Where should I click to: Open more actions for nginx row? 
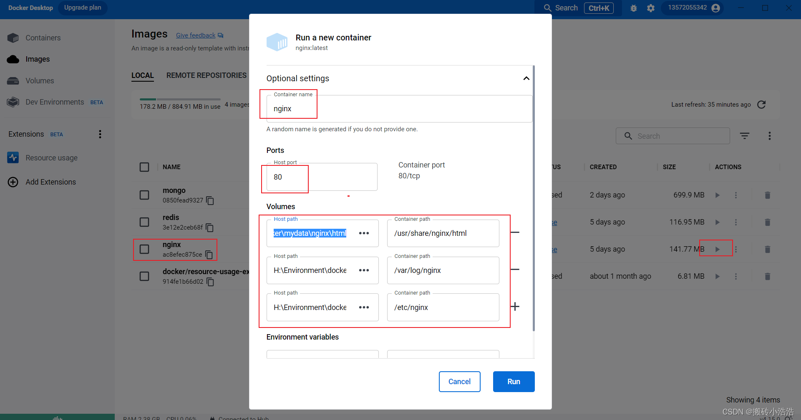point(736,249)
